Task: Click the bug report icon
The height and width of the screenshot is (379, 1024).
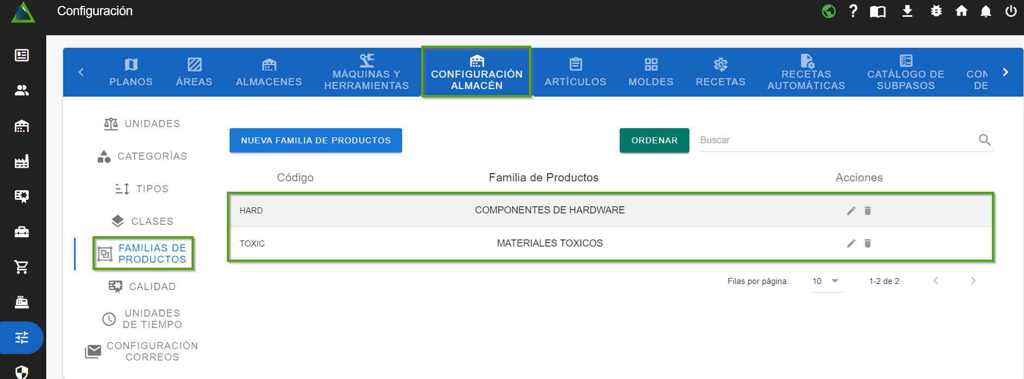Action: 936,11
